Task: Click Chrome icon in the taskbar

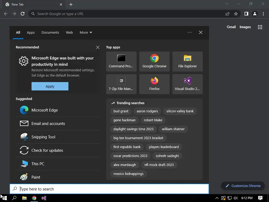Action: (34, 198)
